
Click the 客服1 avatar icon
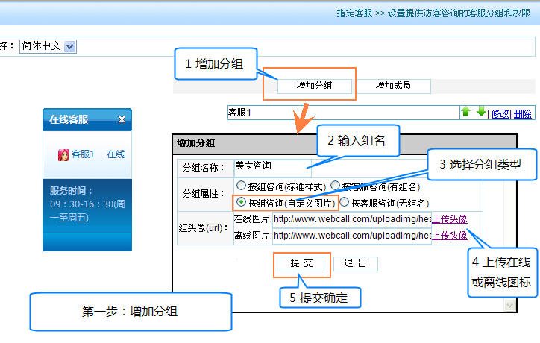pos(63,154)
